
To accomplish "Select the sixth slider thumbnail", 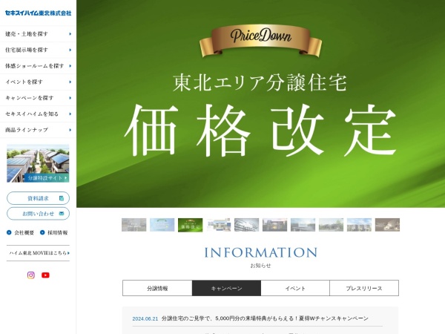I will tap(274, 225).
